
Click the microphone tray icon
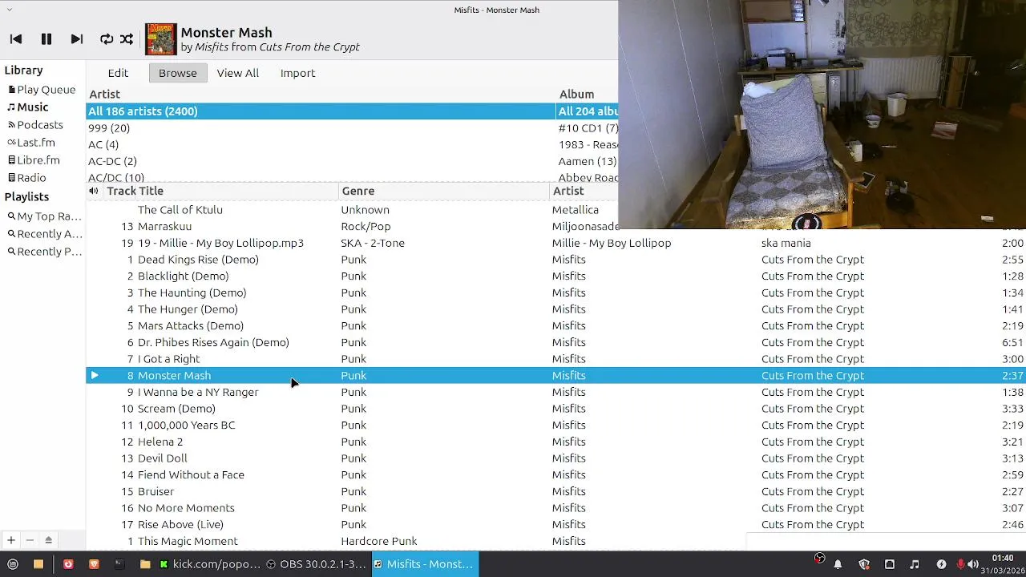click(961, 564)
